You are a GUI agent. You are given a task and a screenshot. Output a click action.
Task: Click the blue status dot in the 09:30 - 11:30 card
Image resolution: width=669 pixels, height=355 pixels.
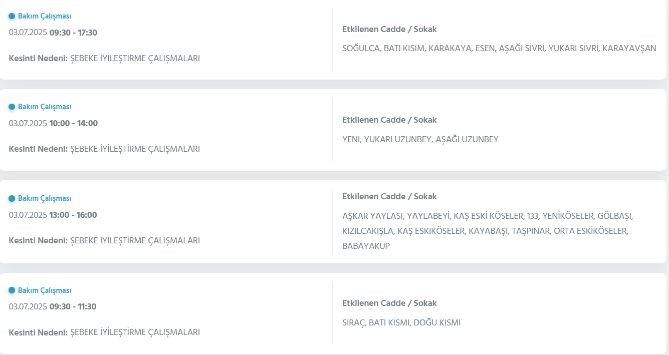tap(12, 290)
